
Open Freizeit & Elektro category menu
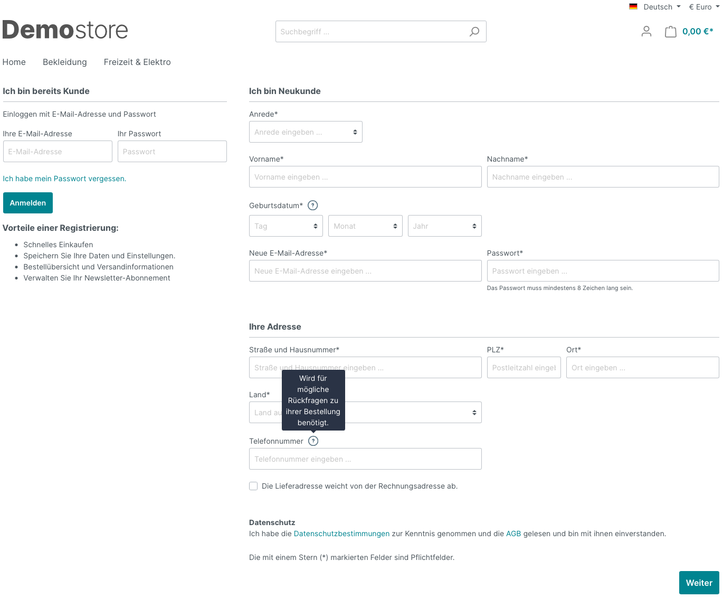[x=137, y=62]
